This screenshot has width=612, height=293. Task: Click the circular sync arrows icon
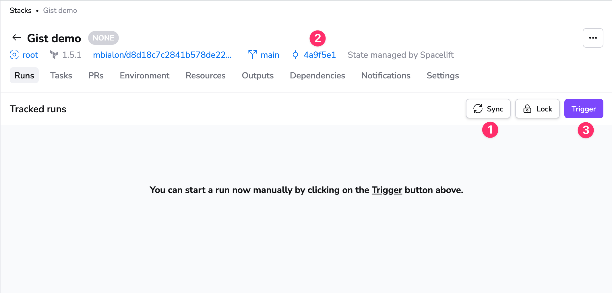[x=478, y=109]
